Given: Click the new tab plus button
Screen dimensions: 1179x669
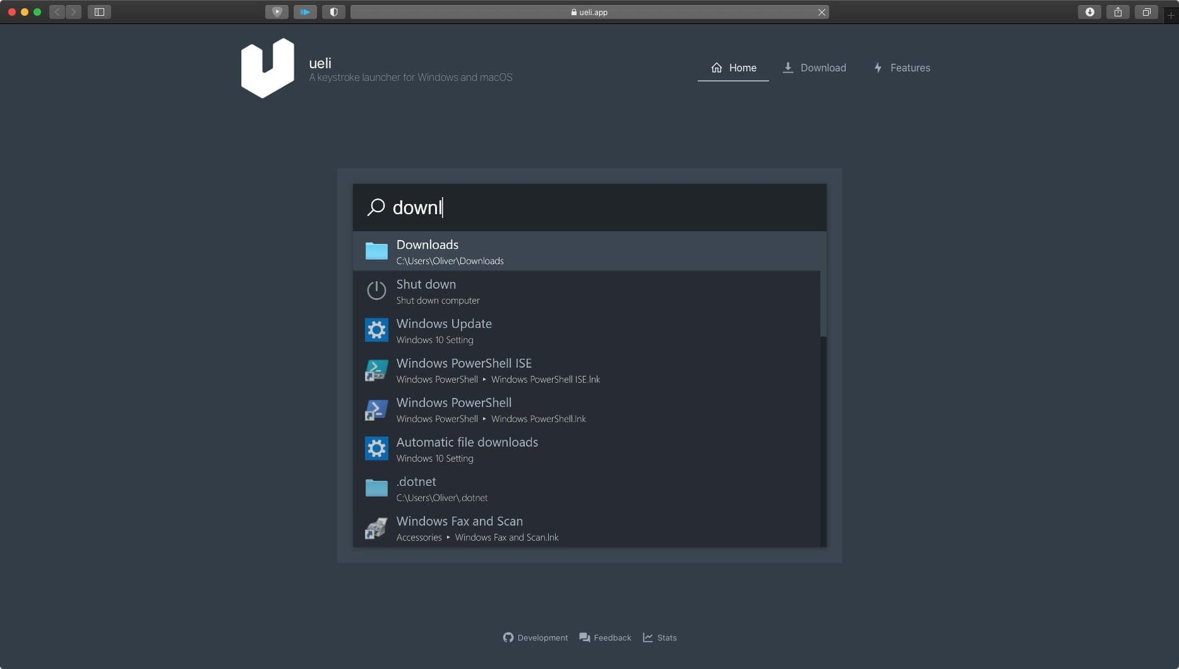Looking at the screenshot, I should click(x=1171, y=15).
